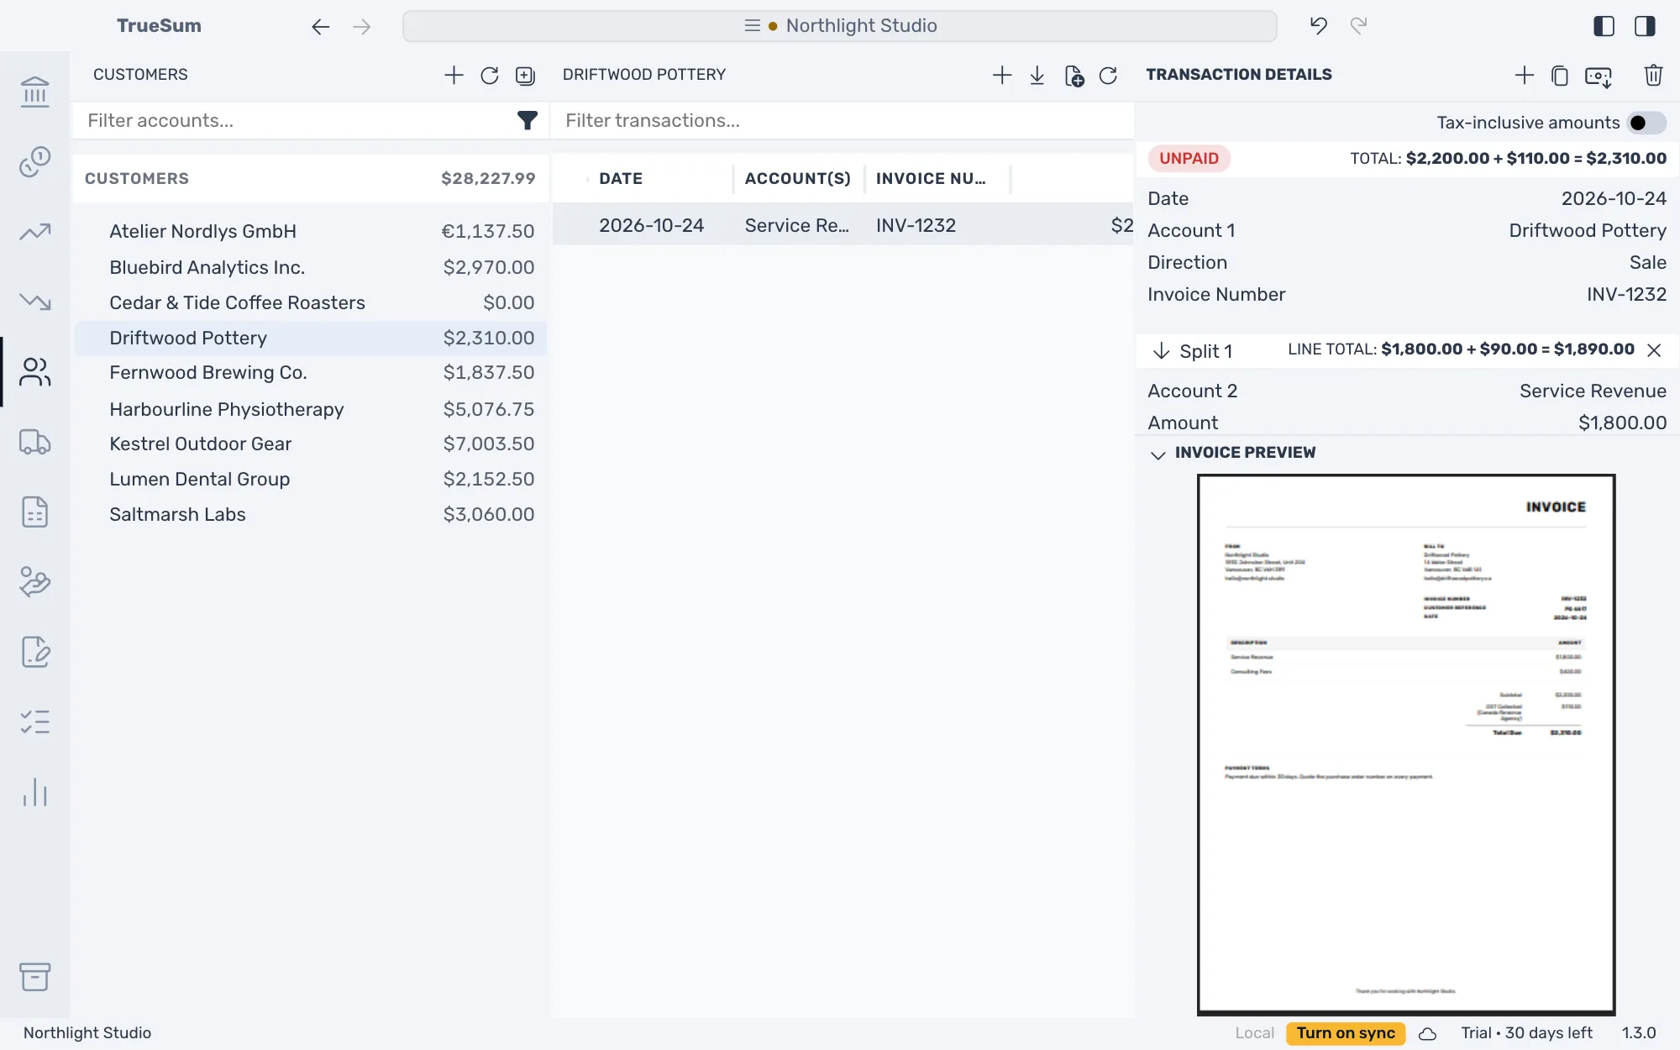Click the INVOICE NU… column header

tap(931, 178)
